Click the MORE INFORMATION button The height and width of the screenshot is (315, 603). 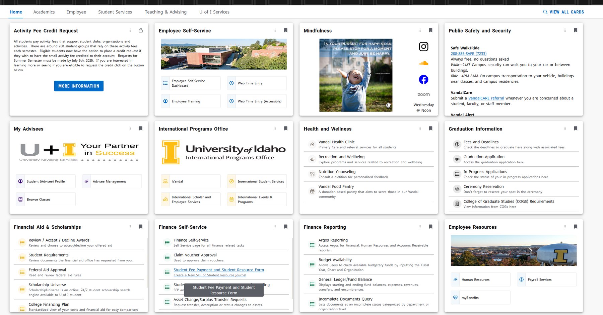pos(79,86)
